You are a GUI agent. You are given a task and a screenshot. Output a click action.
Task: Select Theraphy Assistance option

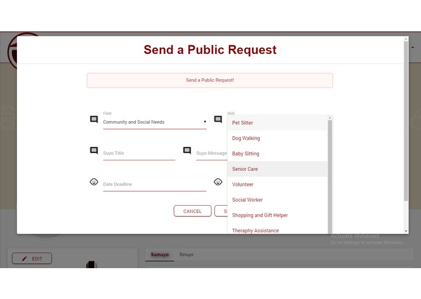click(x=277, y=229)
